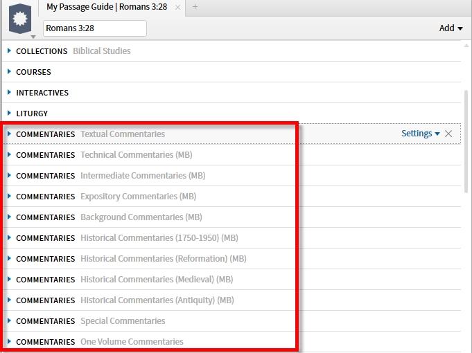Click the One Volume Commentaries label

coord(132,341)
